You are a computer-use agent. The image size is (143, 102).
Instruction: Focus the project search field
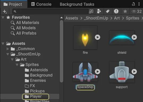tap(50, 11)
